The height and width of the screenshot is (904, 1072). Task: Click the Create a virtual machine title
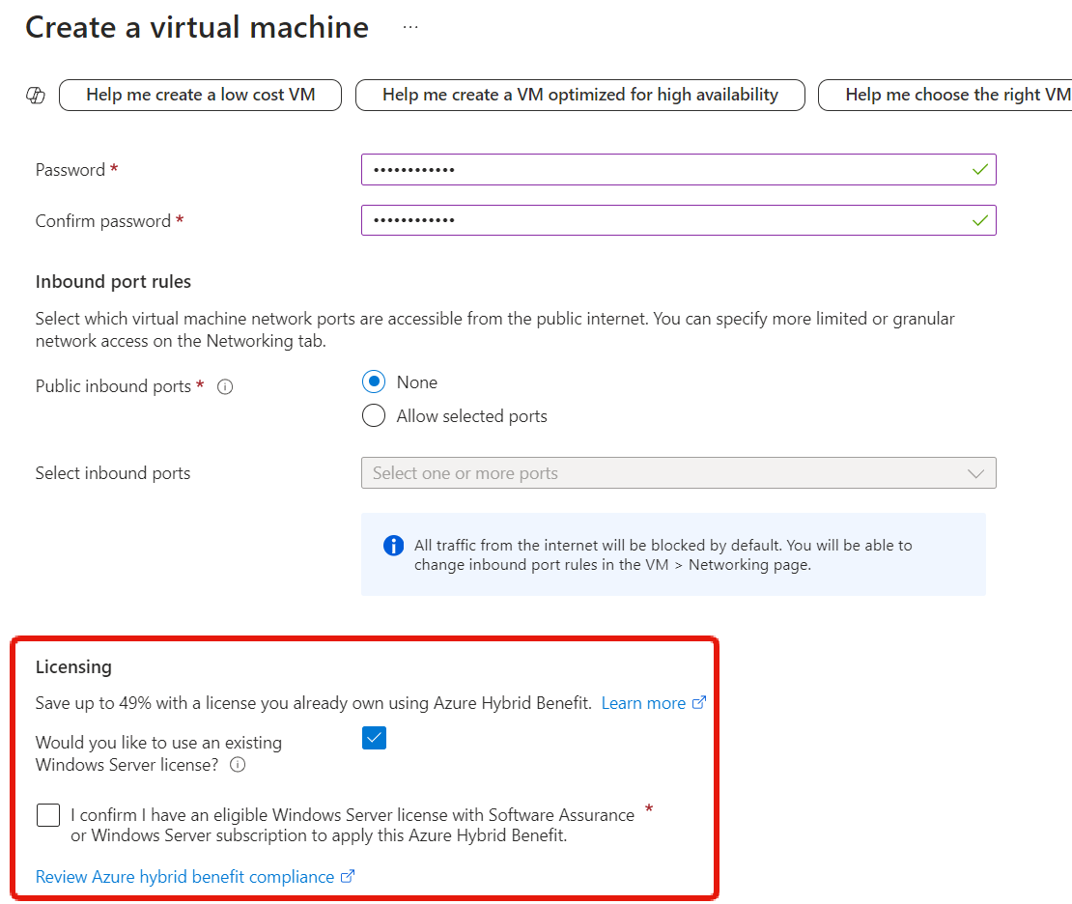pos(197,27)
